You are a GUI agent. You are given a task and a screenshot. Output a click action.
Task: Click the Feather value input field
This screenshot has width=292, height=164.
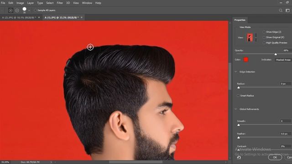pyautogui.click(x=286, y=133)
